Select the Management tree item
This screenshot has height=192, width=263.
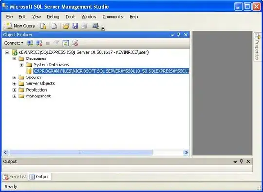pyautogui.click(x=38, y=96)
